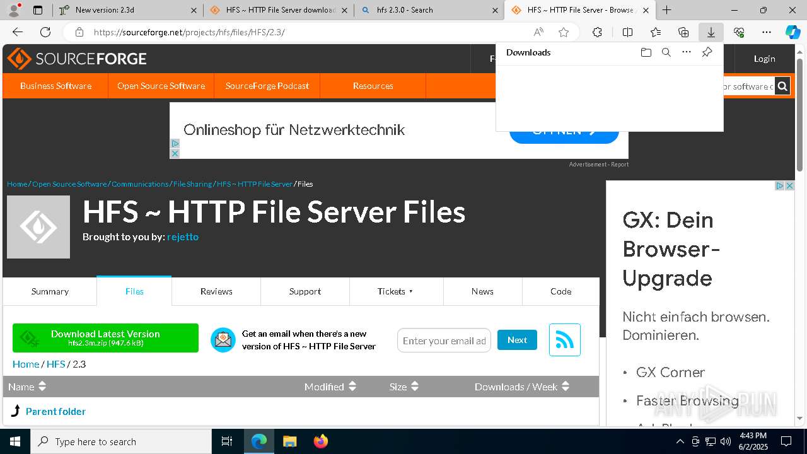This screenshot has width=807, height=454.
Task: Click the Next email button
Action: coord(517,340)
